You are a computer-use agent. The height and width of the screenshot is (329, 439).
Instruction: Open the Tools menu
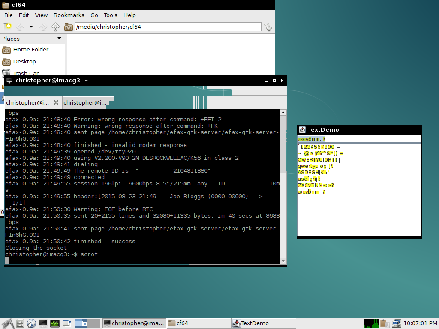click(x=111, y=15)
